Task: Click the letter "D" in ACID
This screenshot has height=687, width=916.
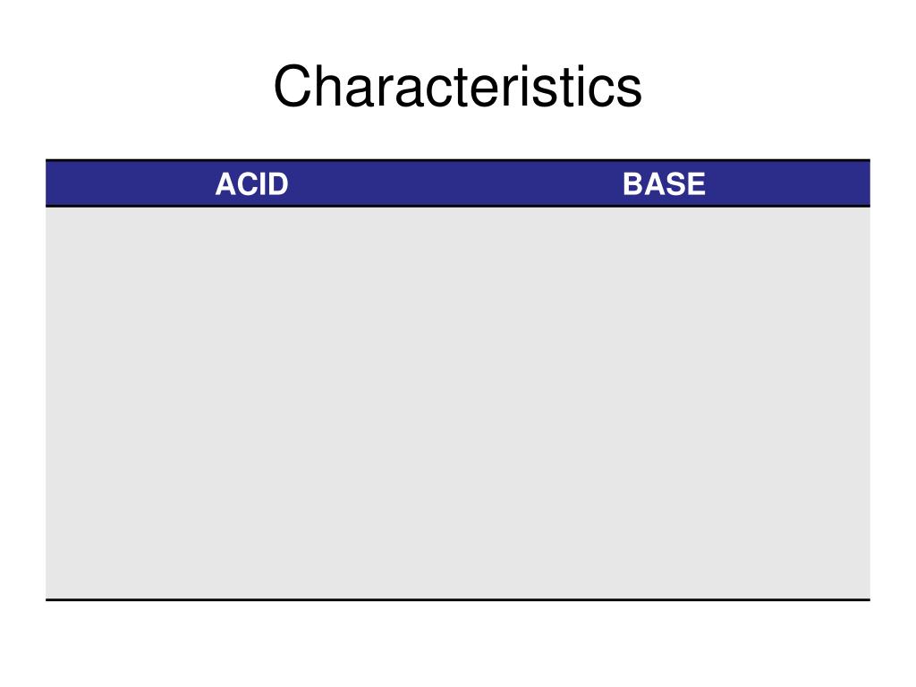Action: 278,184
